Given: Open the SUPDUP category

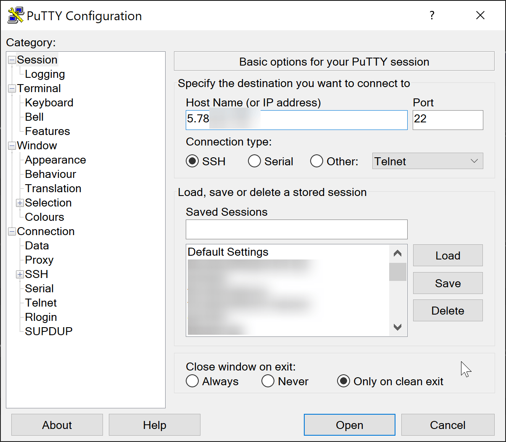Looking at the screenshot, I should click(x=49, y=331).
